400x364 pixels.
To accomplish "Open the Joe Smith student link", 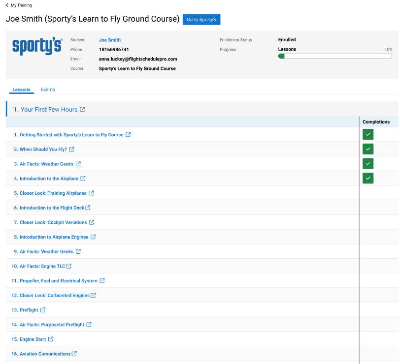I will click(109, 40).
